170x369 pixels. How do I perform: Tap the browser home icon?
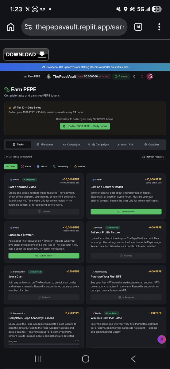10,27
